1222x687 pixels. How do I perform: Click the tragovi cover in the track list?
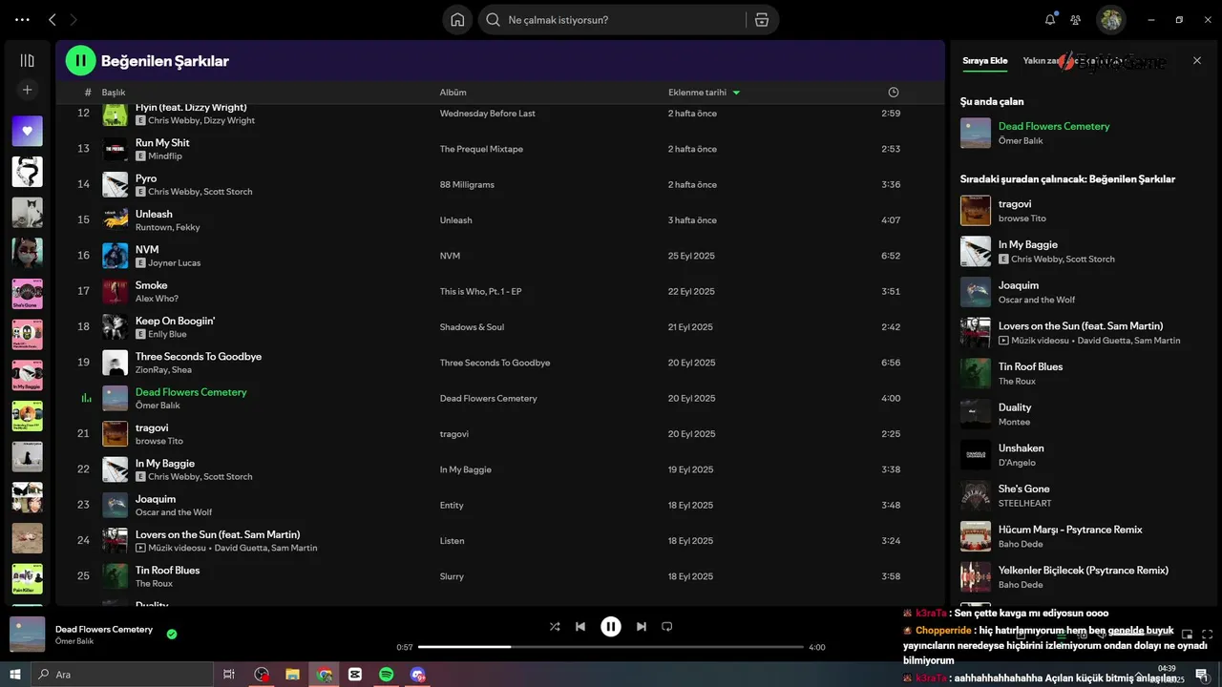(115, 433)
